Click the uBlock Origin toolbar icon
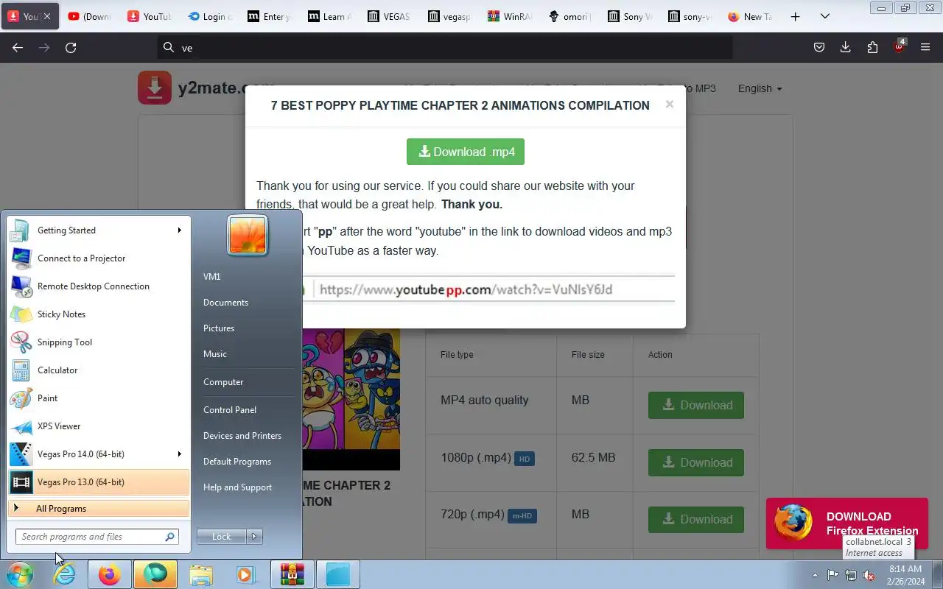 [x=899, y=46]
